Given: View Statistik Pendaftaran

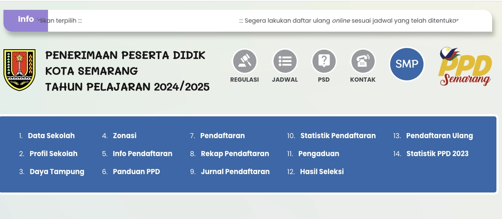Looking at the screenshot, I should coord(338,136).
